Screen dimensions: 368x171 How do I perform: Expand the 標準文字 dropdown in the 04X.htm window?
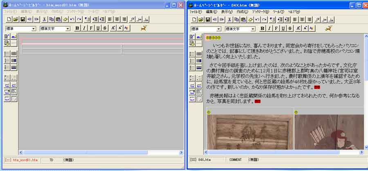pos(253,29)
